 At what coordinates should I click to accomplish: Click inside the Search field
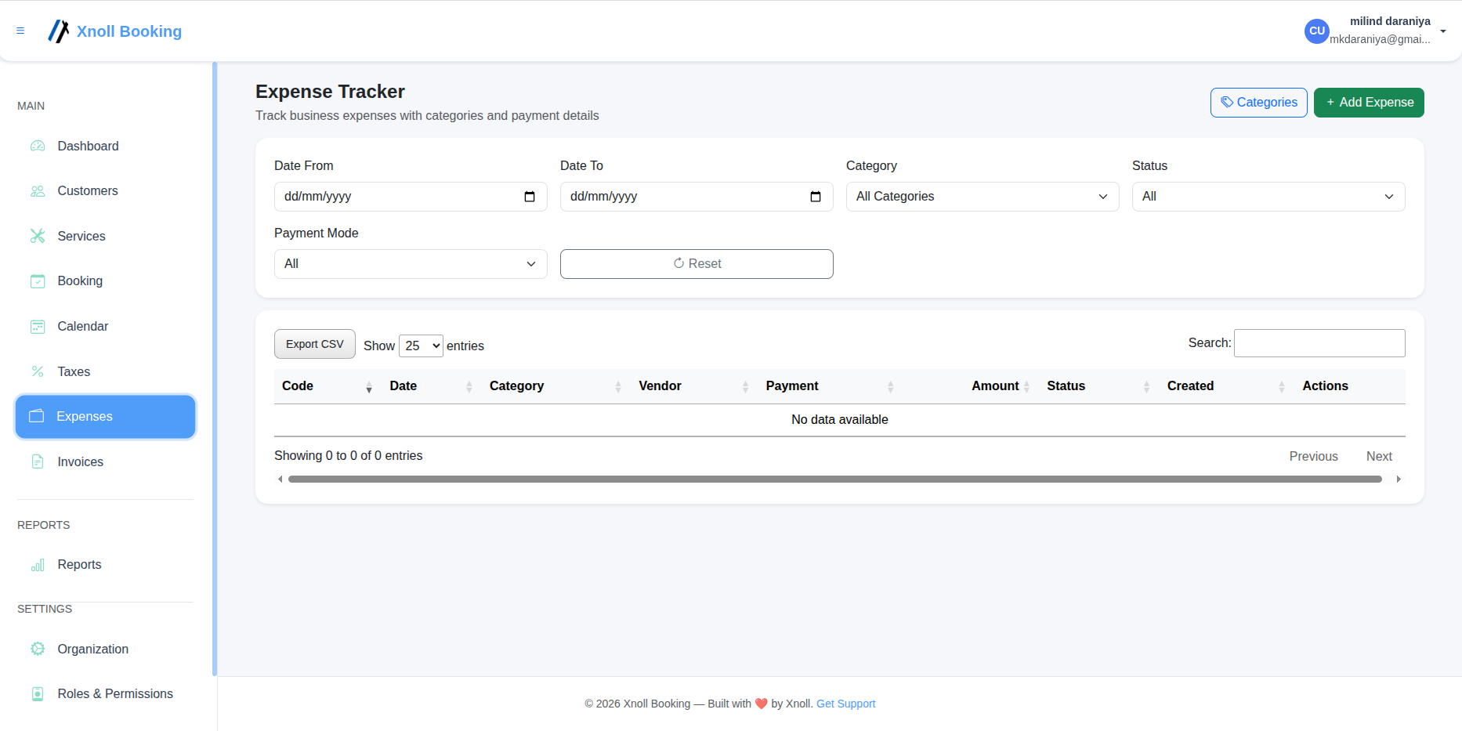(x=1319, y=343)
